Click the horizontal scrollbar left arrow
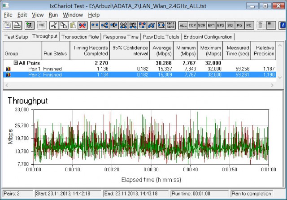Viewport: 287px width, 200px height. tap(7, 85)
